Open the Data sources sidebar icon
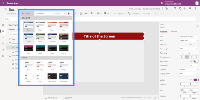 coord(3,43)
